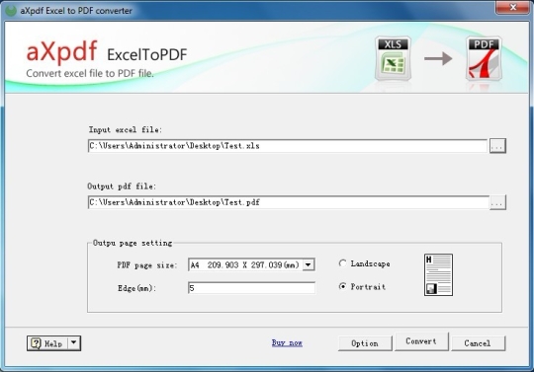Click the 'Edge(mm):' label

point(136,288)
